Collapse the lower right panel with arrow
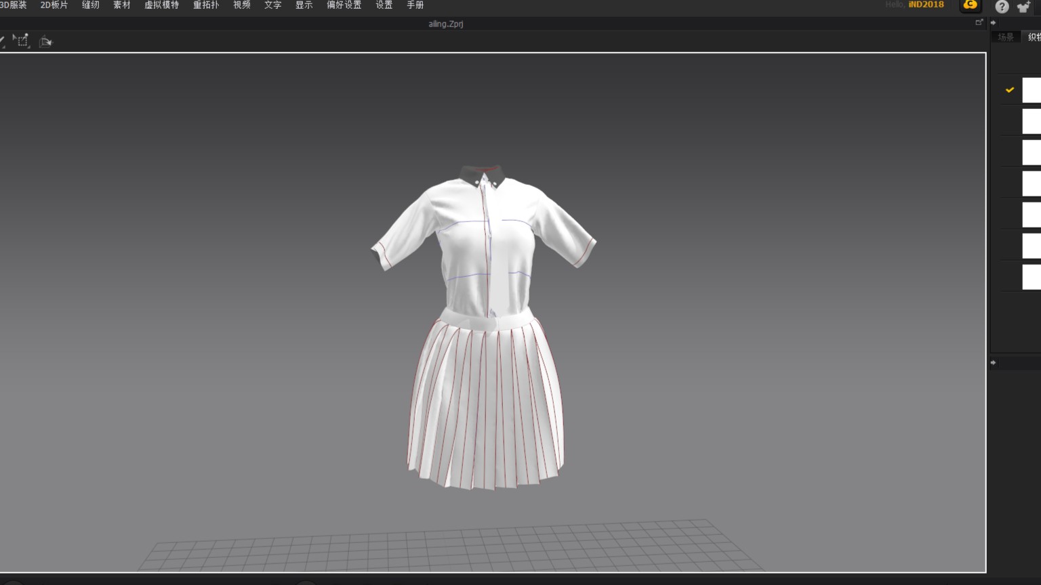 994,362
